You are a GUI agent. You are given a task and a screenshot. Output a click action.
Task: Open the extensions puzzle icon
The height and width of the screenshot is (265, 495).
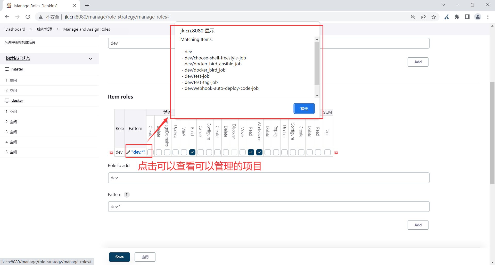tap(457, 17)
